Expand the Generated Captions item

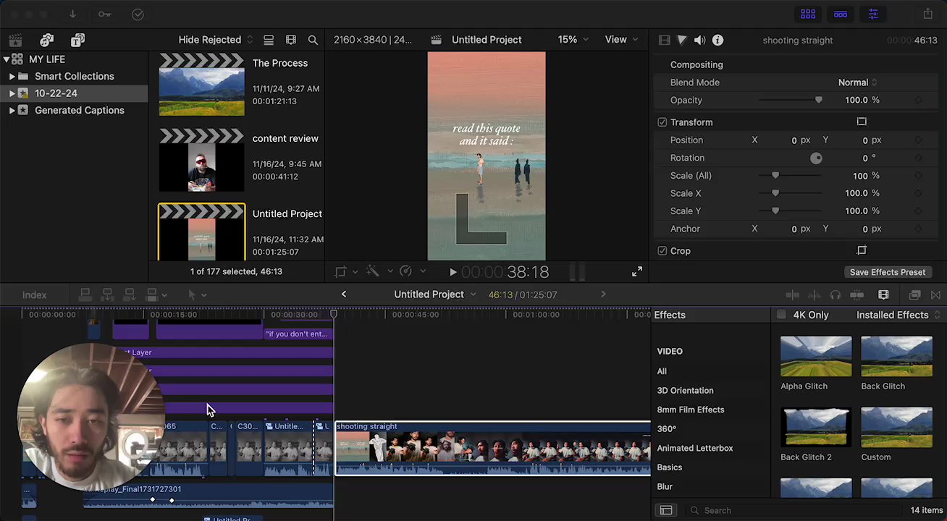pos(12,111)
